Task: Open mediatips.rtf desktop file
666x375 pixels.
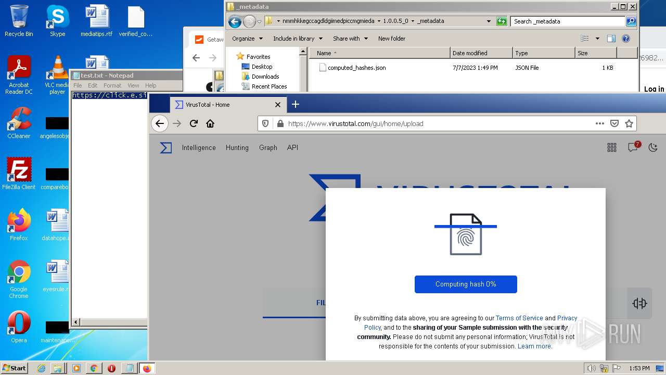Action: click(97, 21)
